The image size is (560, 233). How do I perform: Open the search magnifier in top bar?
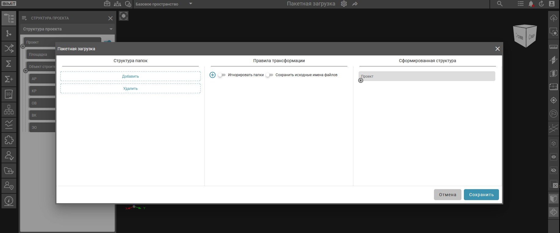[x=500, y=4]
